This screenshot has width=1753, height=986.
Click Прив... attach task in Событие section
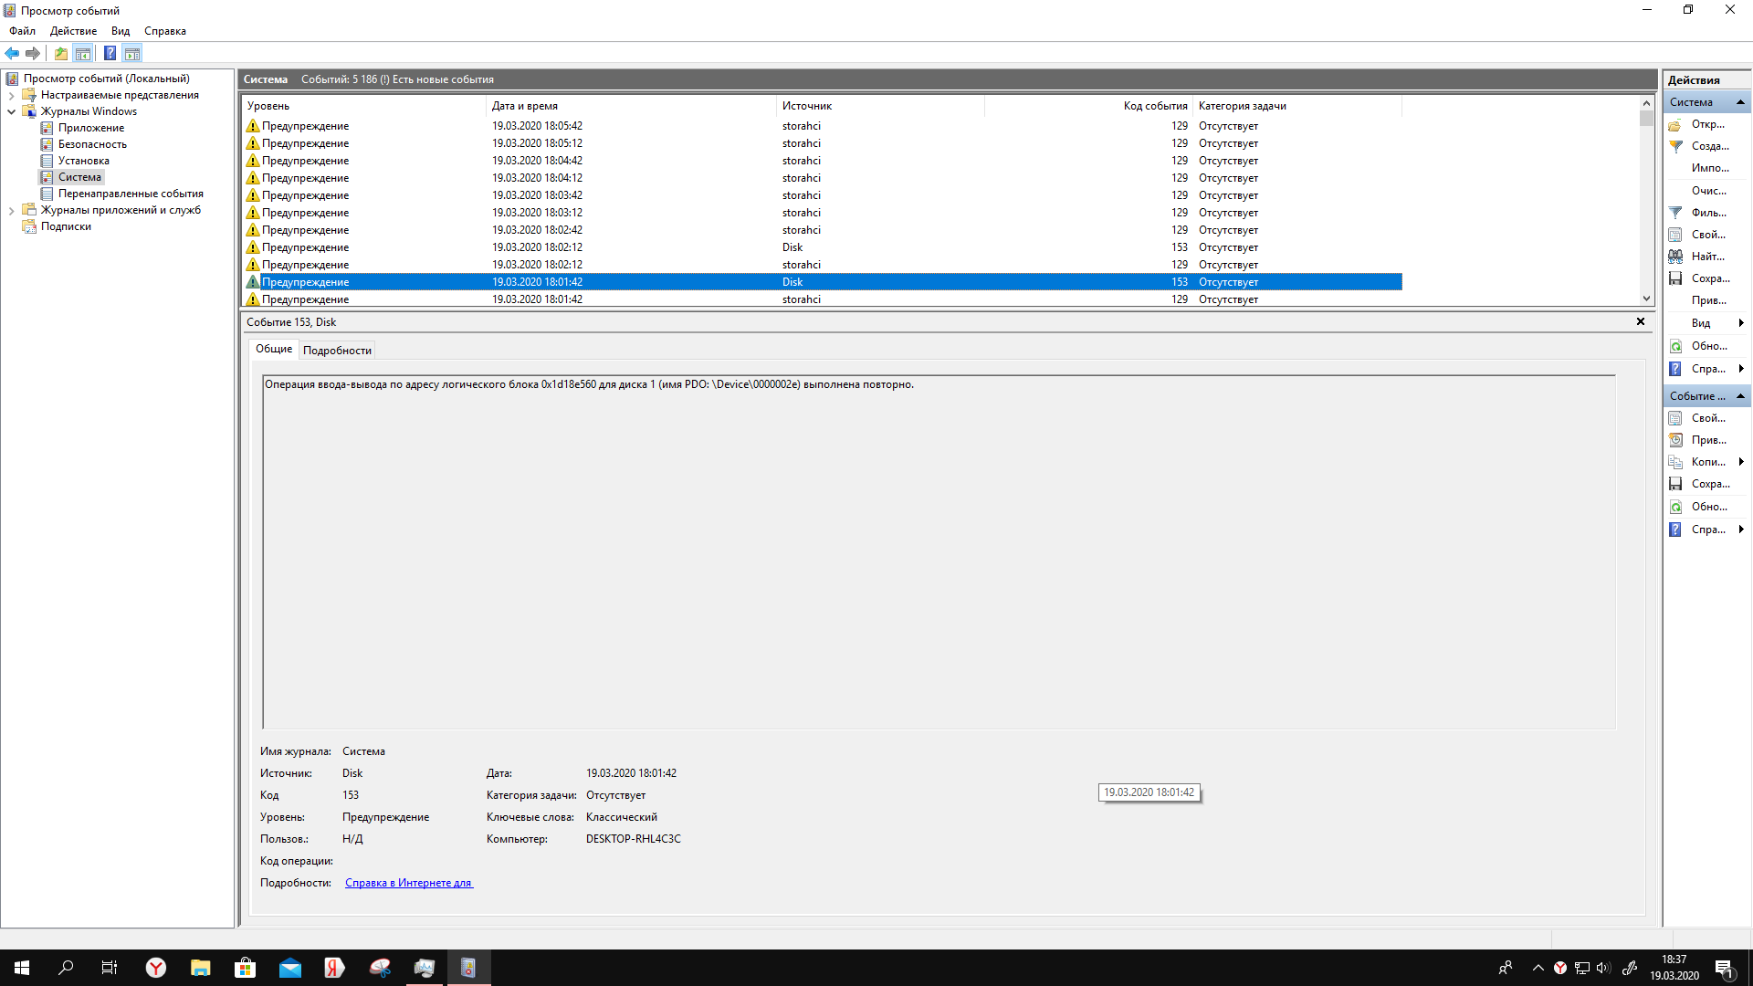(1707, 440)
